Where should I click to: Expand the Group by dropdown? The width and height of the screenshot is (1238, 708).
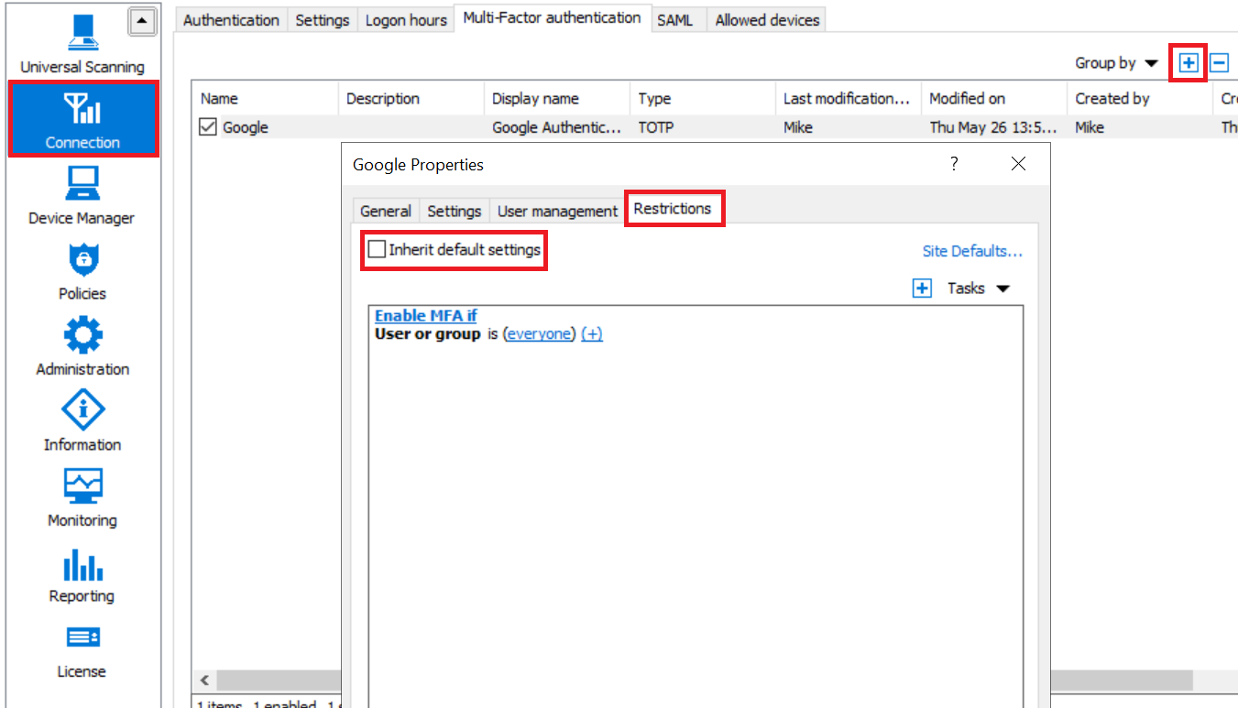[1117, 63]
